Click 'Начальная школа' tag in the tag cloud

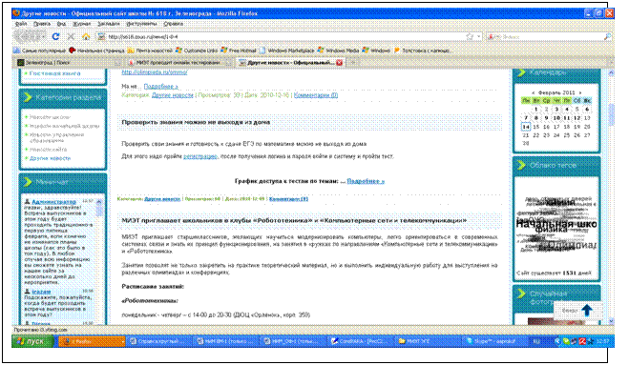tap(556, 224)
